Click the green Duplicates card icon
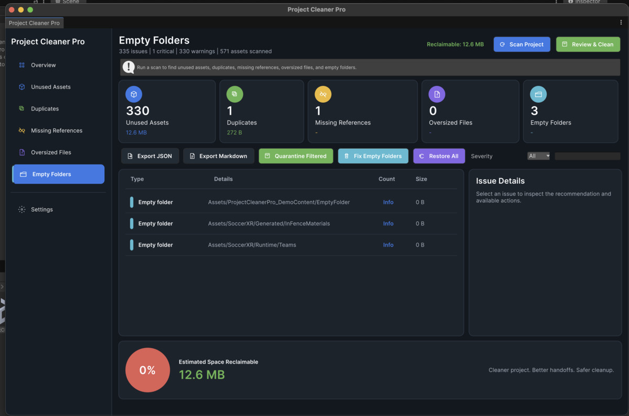629x416 pixels. 234,94
